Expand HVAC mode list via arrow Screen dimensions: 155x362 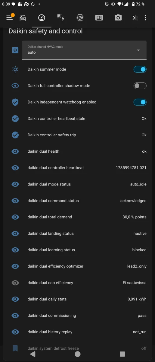tap(138, 50)
